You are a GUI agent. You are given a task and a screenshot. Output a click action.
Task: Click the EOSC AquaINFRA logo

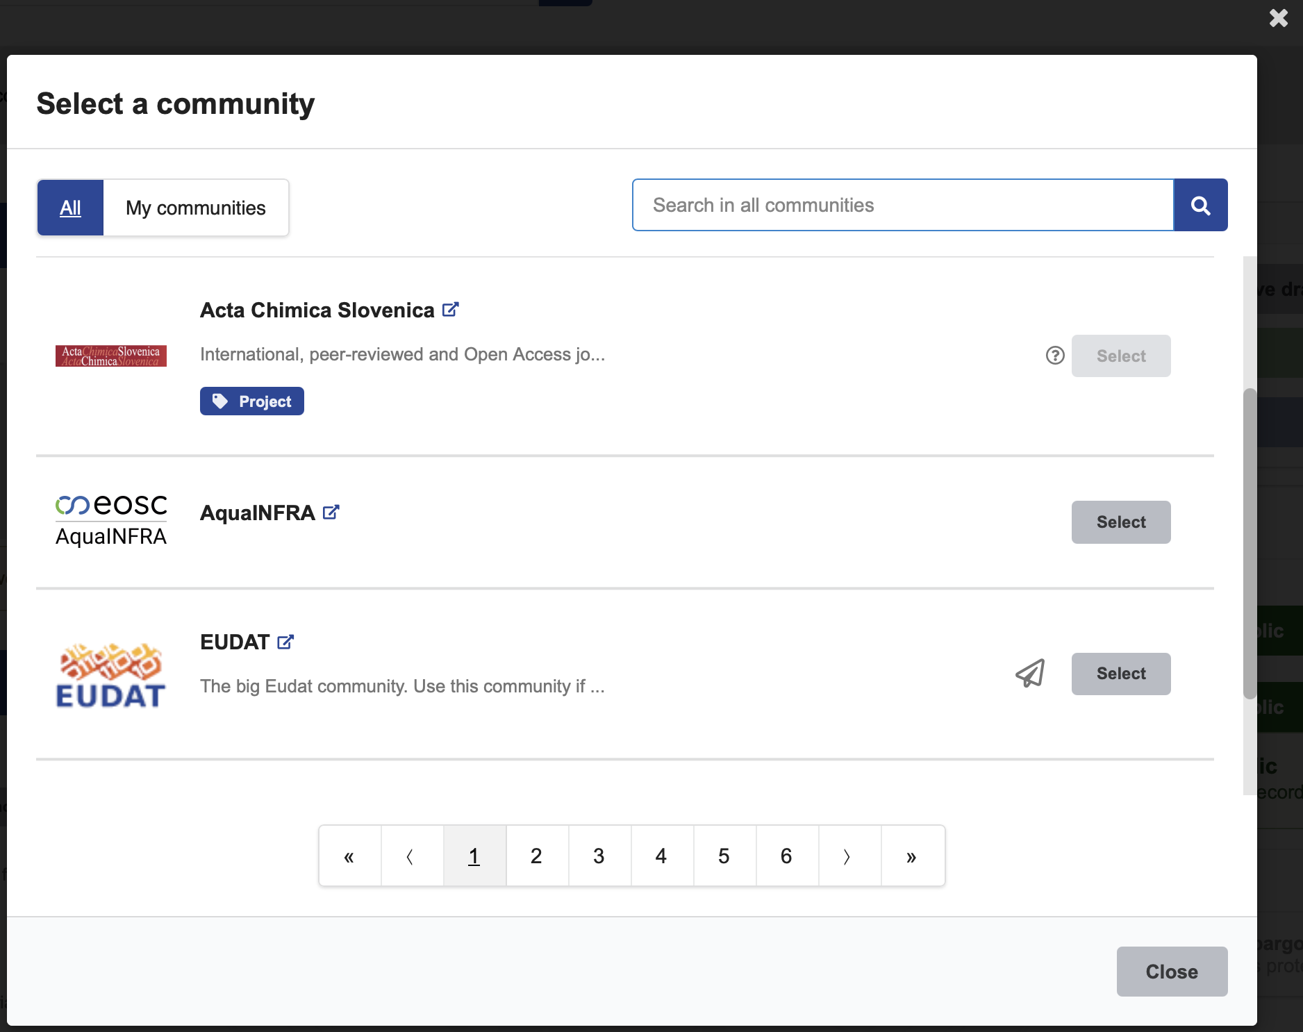110,519
